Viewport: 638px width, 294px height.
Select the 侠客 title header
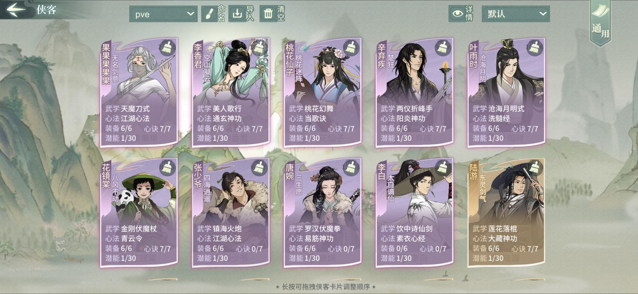(47, 10)
